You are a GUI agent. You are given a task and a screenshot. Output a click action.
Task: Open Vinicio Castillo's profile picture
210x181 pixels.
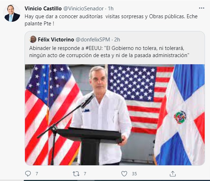12,13
